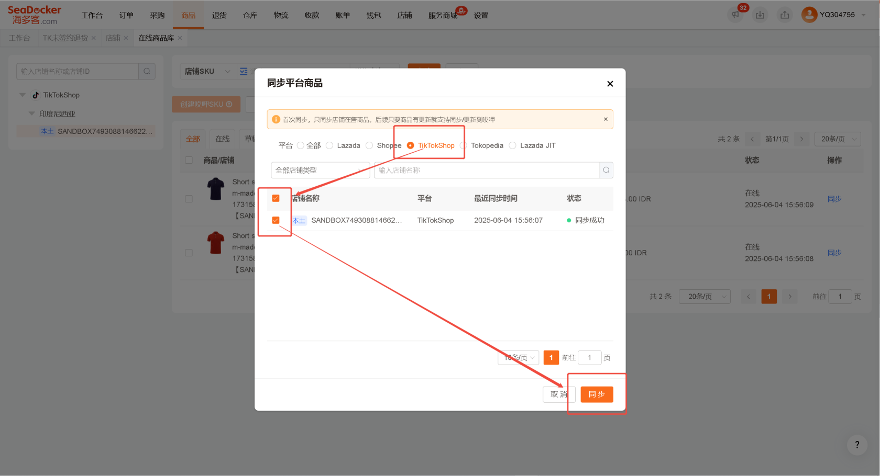Toggle checkbox for SANDBOX749308814662 shop row

276,220
